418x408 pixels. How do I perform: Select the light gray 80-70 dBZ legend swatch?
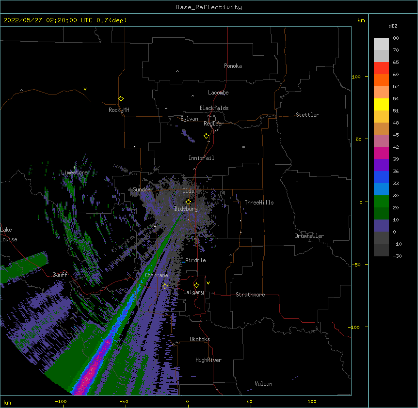tap(381, 44)
